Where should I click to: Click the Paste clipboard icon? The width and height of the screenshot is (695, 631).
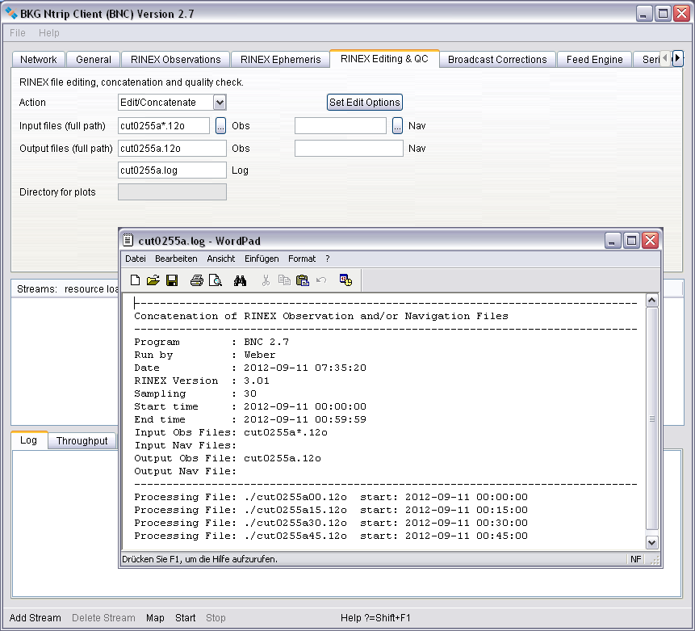tap(303, 280)
